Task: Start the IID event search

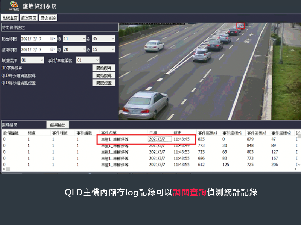Action: (103, 68)
